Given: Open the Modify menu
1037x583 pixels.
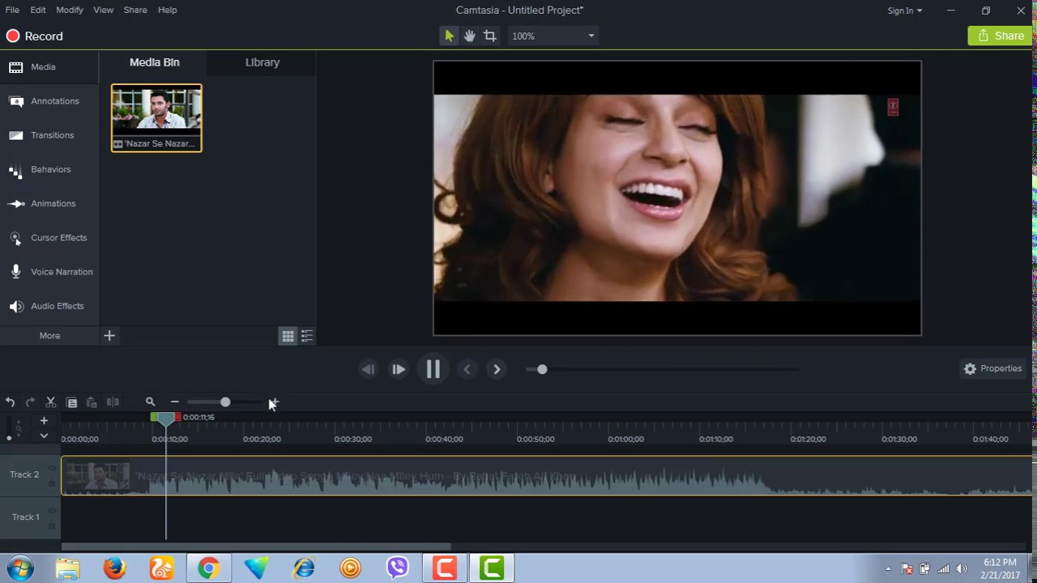Looking at the screenshot, I should (70, 10).
